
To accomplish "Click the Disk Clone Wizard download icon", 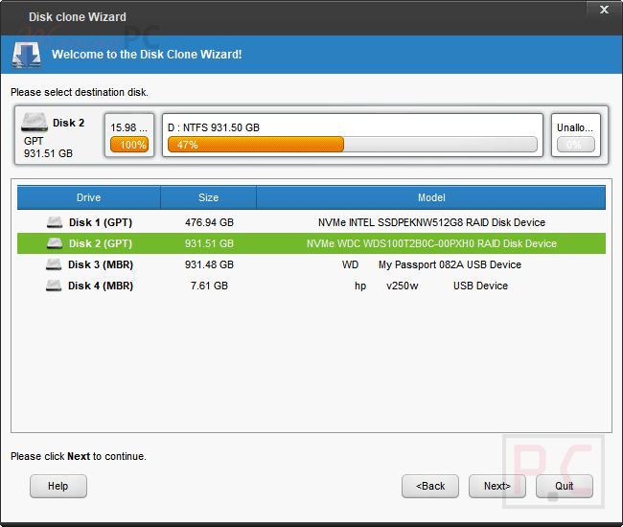I will 26,55.
